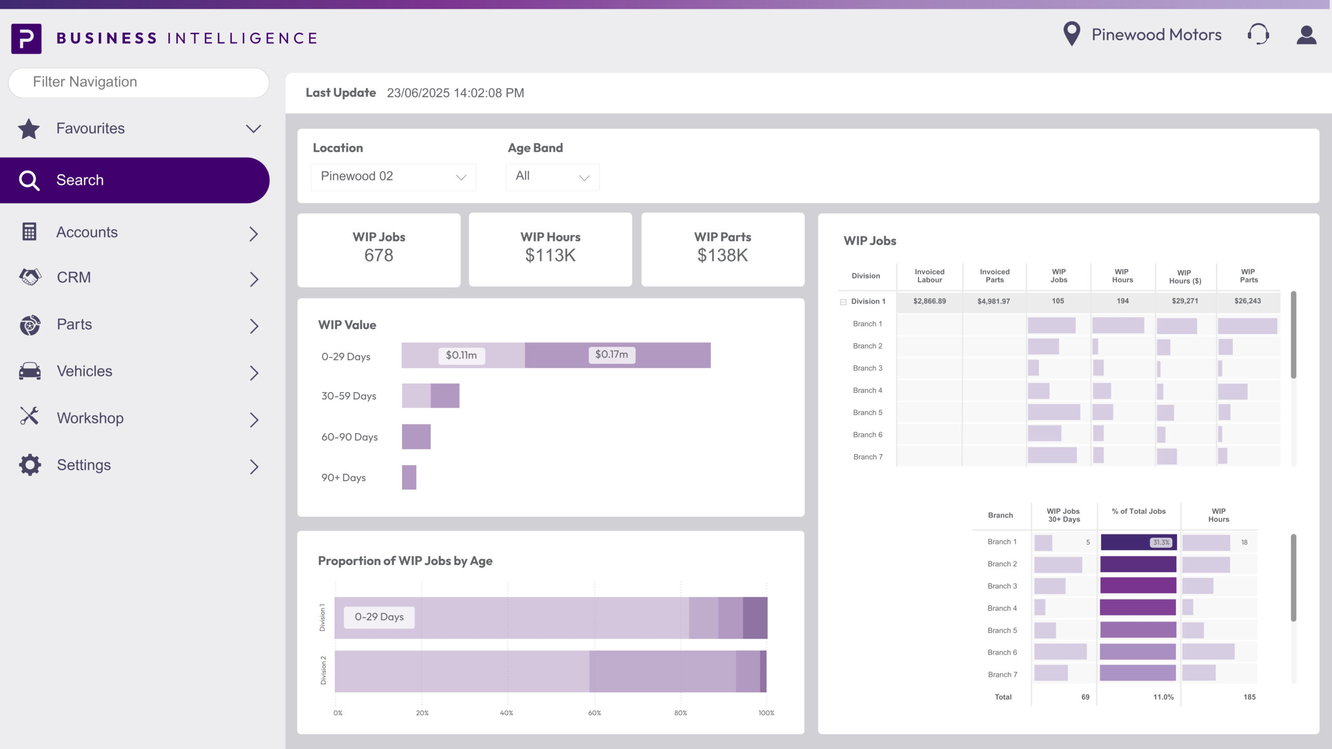Open support via headset icon

tap(1258, 34)
